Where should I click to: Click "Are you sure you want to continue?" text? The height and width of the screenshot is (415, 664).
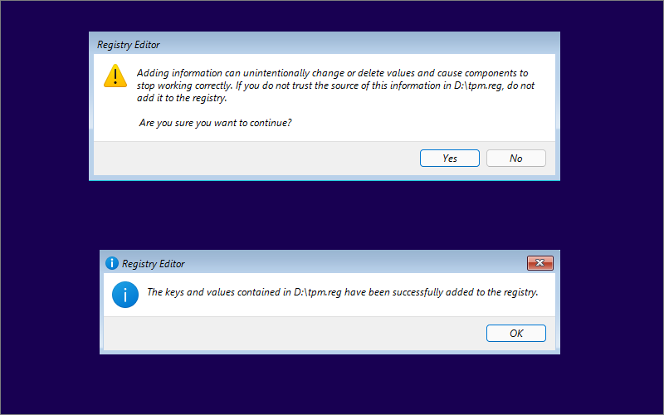(215, 123)
